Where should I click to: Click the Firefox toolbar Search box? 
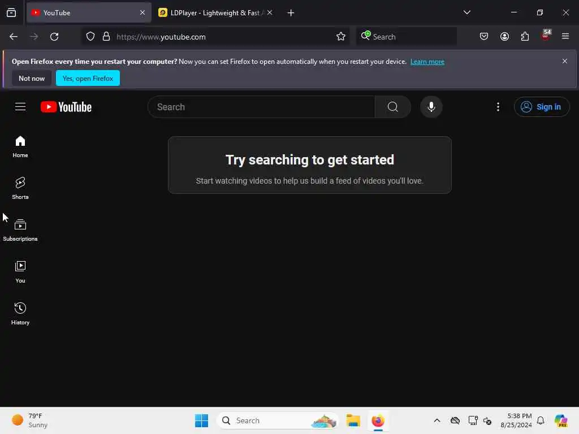tap(406, 37)
